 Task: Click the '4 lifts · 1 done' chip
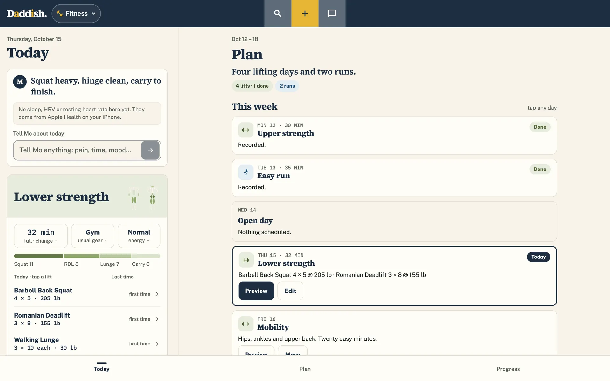coord(252,86)
